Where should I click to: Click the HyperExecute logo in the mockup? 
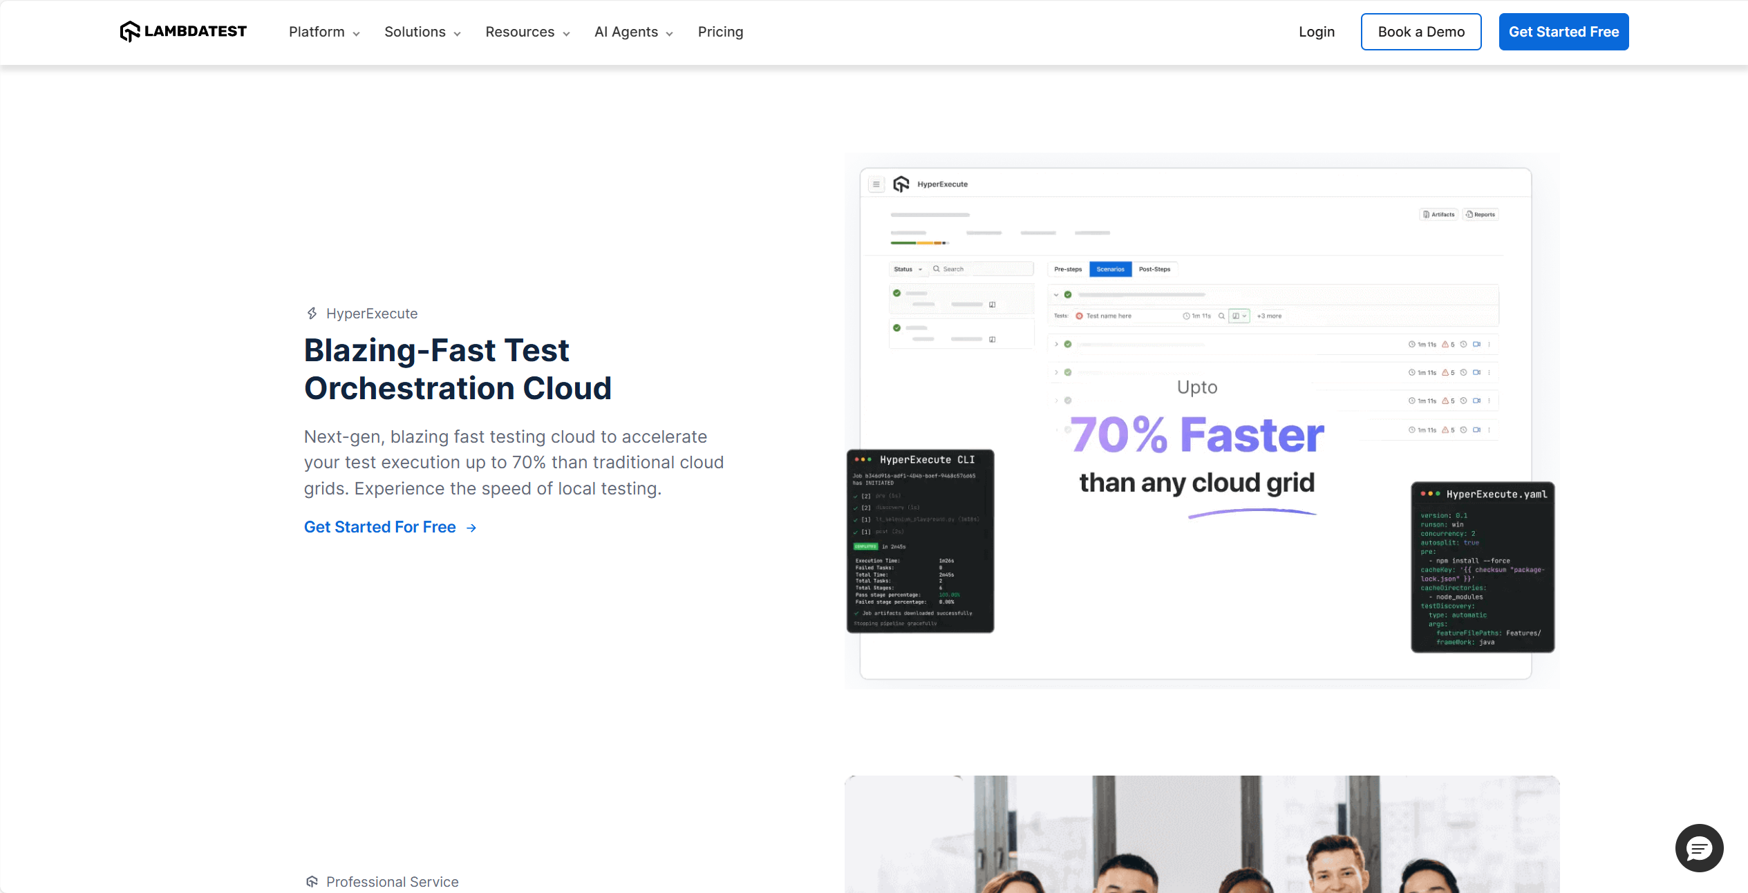[901, 184]
